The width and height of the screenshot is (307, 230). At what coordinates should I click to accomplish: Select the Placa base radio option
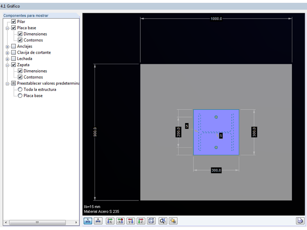[x=20, y=96]
